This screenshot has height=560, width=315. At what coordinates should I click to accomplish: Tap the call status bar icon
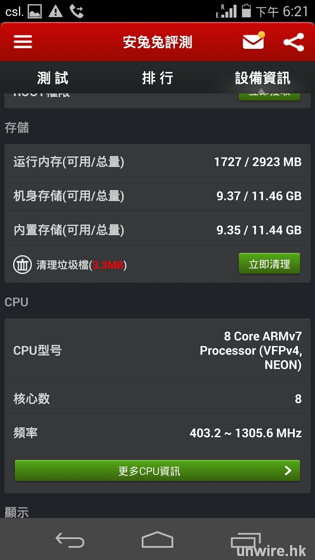(77, 11)
